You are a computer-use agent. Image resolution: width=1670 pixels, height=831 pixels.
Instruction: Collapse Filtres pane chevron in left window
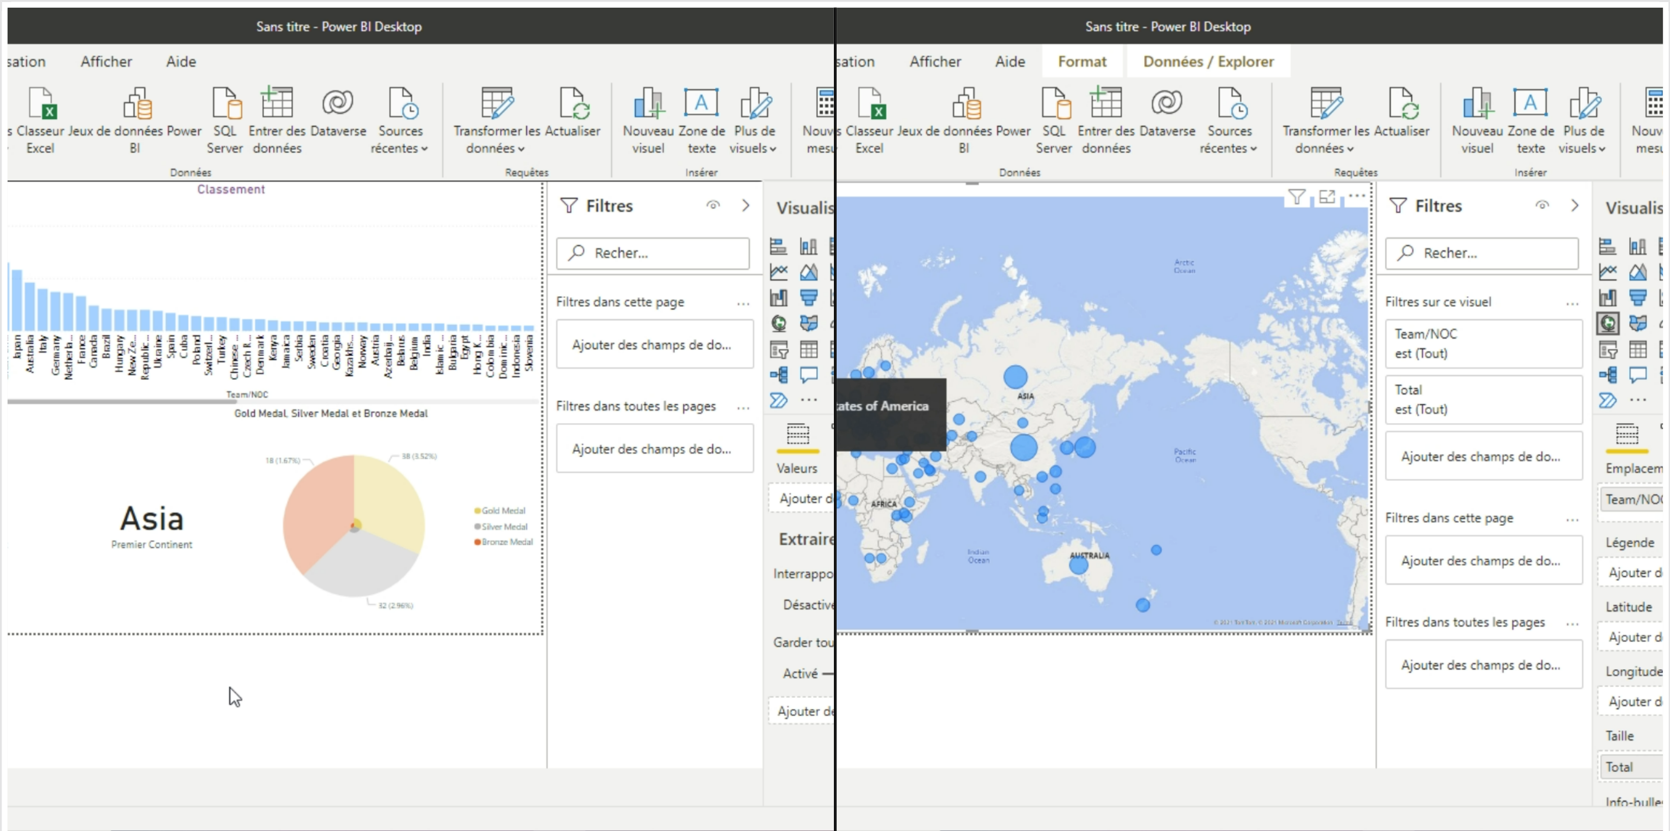746,205
